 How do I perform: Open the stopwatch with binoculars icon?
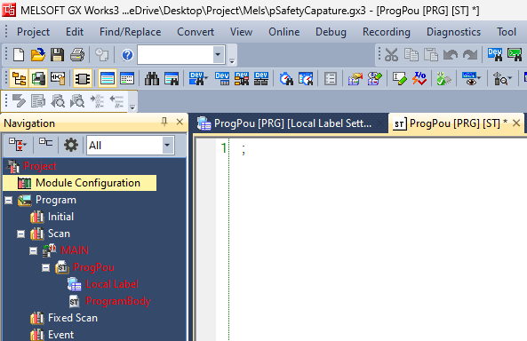click(286, 79)
